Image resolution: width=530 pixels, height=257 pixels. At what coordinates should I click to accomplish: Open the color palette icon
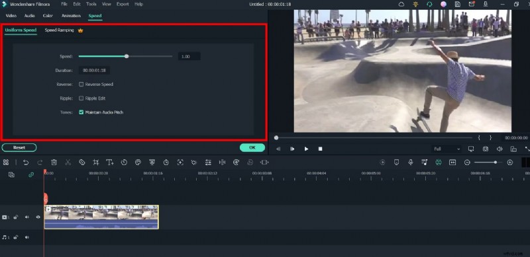pos(138,163)
